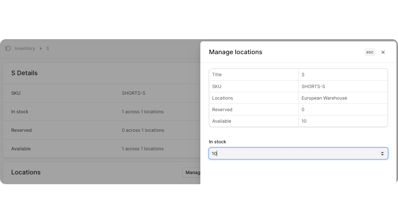398x223 pixels.
Task: Click the sidebar toggle icon beside Inventory breadcrumb
Action: pos(8,48)
